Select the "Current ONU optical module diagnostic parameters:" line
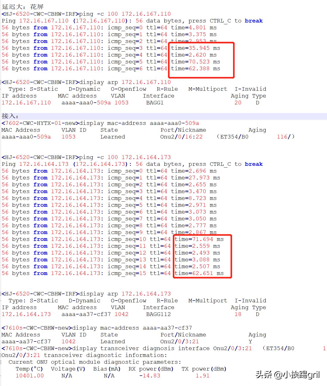Viewport: 327px width, 386px height. (95, 362)
